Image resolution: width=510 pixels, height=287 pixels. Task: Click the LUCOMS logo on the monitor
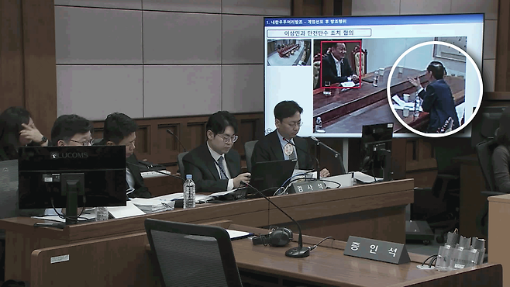pyautogui.click(x=69, y=156)
